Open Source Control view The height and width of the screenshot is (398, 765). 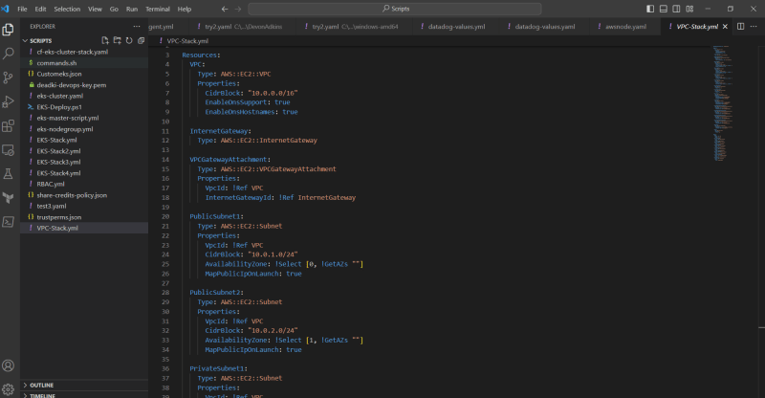[9, 77]
